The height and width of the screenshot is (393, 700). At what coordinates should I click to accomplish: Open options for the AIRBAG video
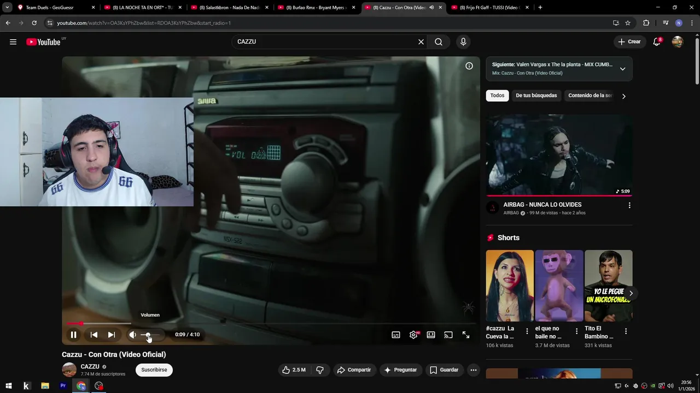629,205
